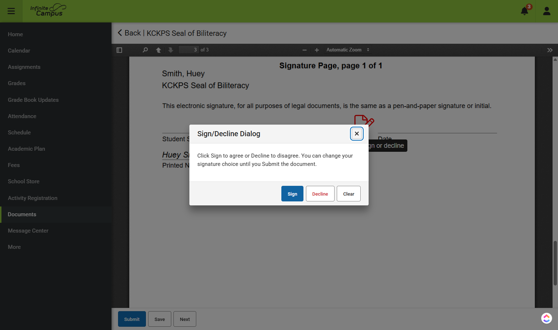Zoom in on the document

(x=317, y=50)
